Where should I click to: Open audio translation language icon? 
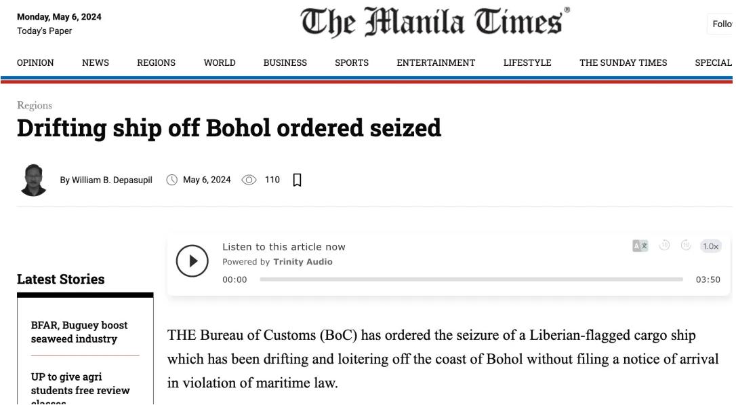[640, 246]
